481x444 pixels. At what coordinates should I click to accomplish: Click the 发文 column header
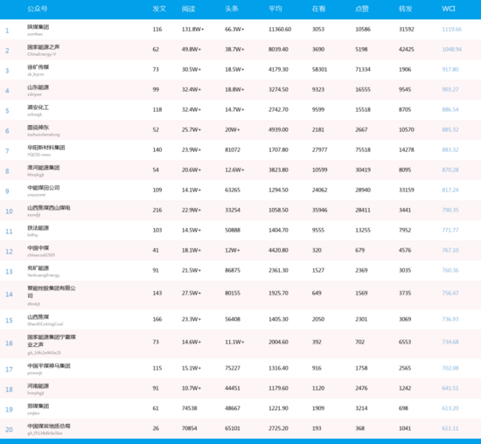click(x=159, y=9)
